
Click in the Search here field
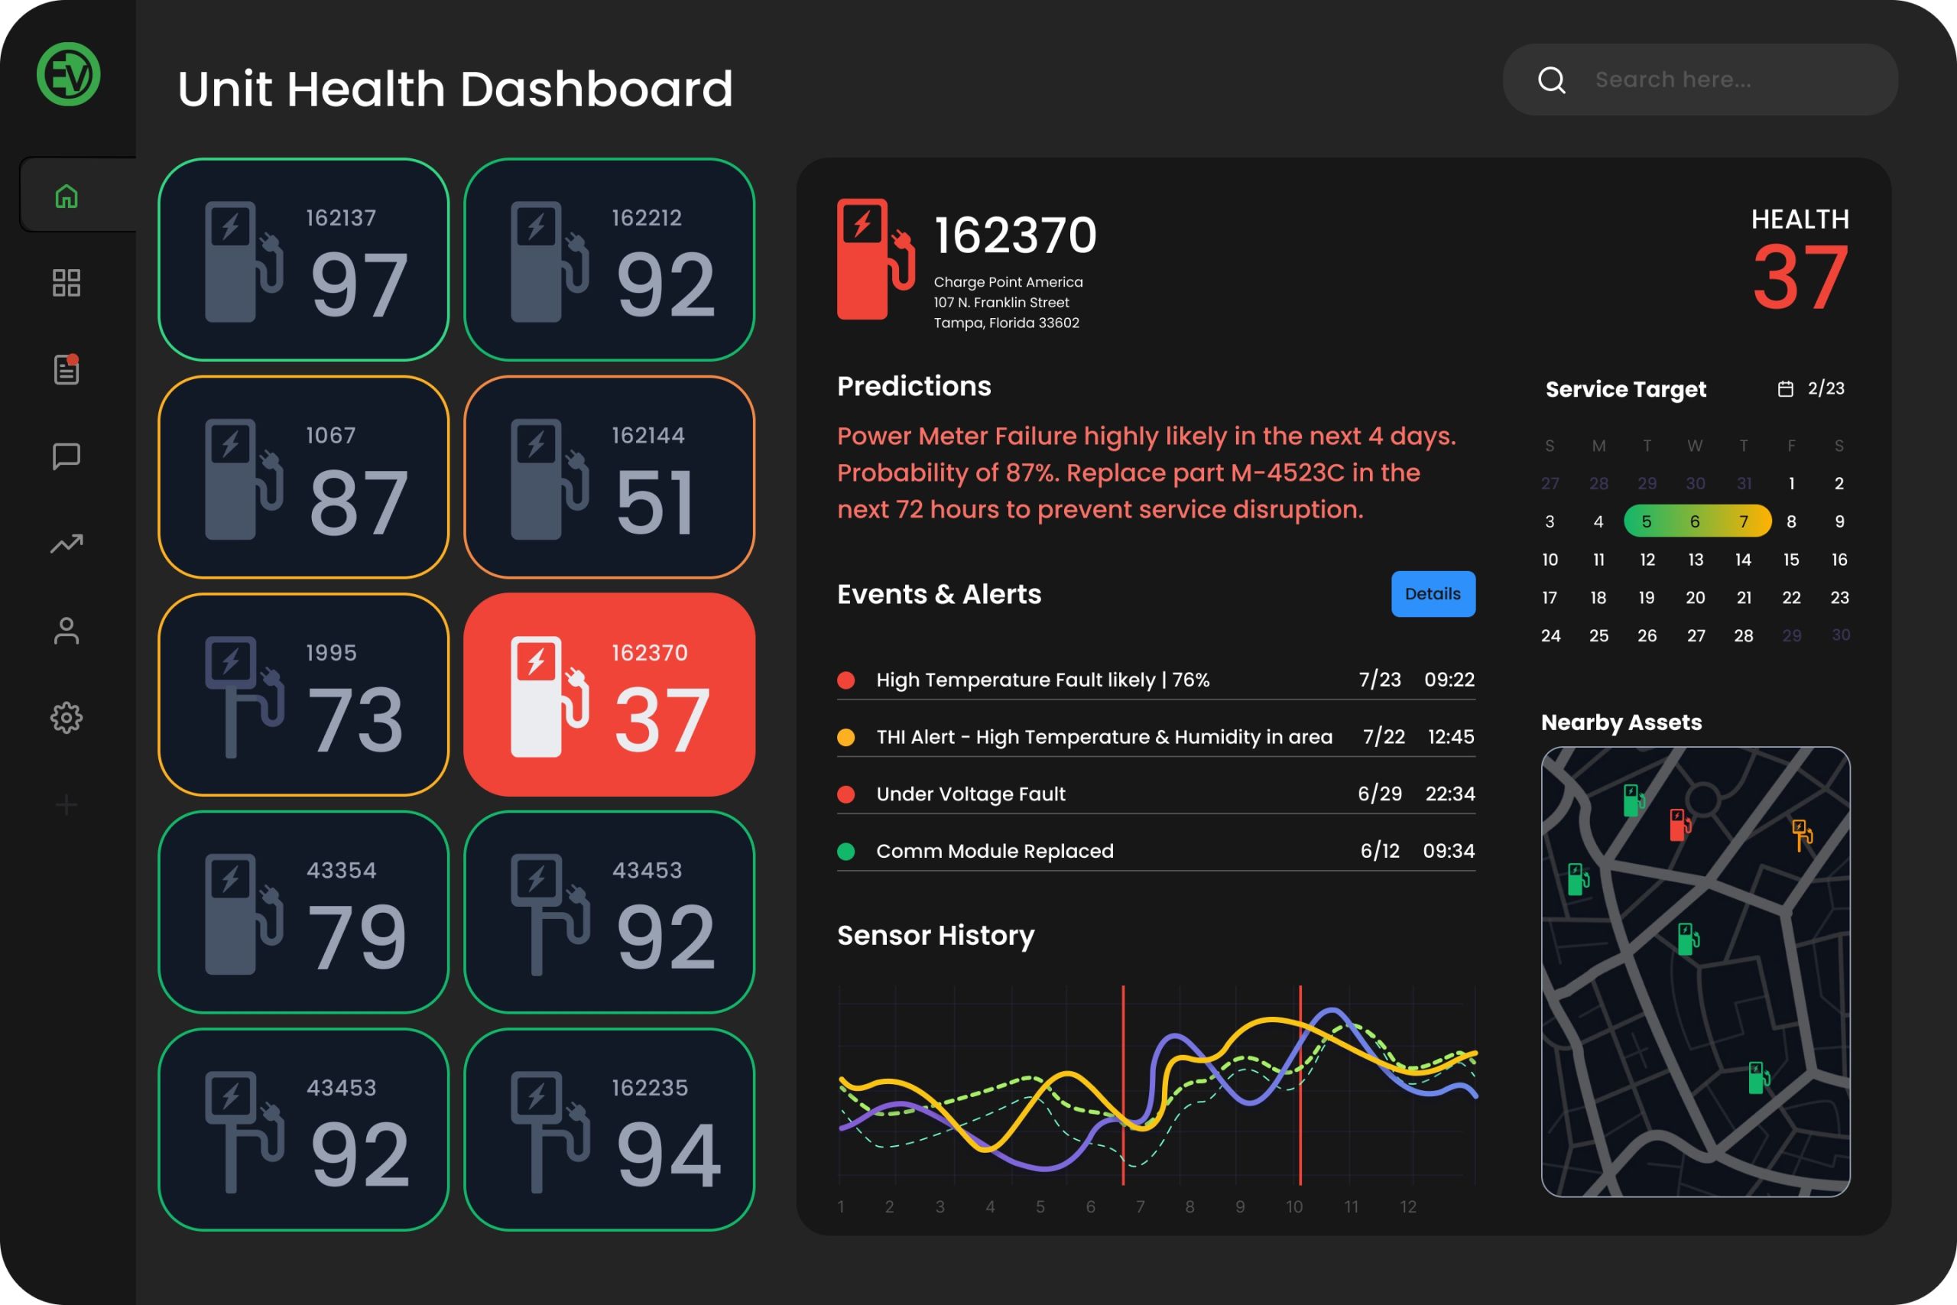[x=1700, y=80]
